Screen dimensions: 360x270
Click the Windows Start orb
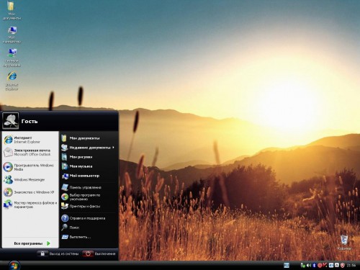point(14,265)
